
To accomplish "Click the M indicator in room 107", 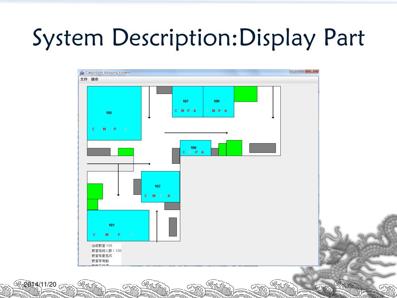I will [183, 111].
